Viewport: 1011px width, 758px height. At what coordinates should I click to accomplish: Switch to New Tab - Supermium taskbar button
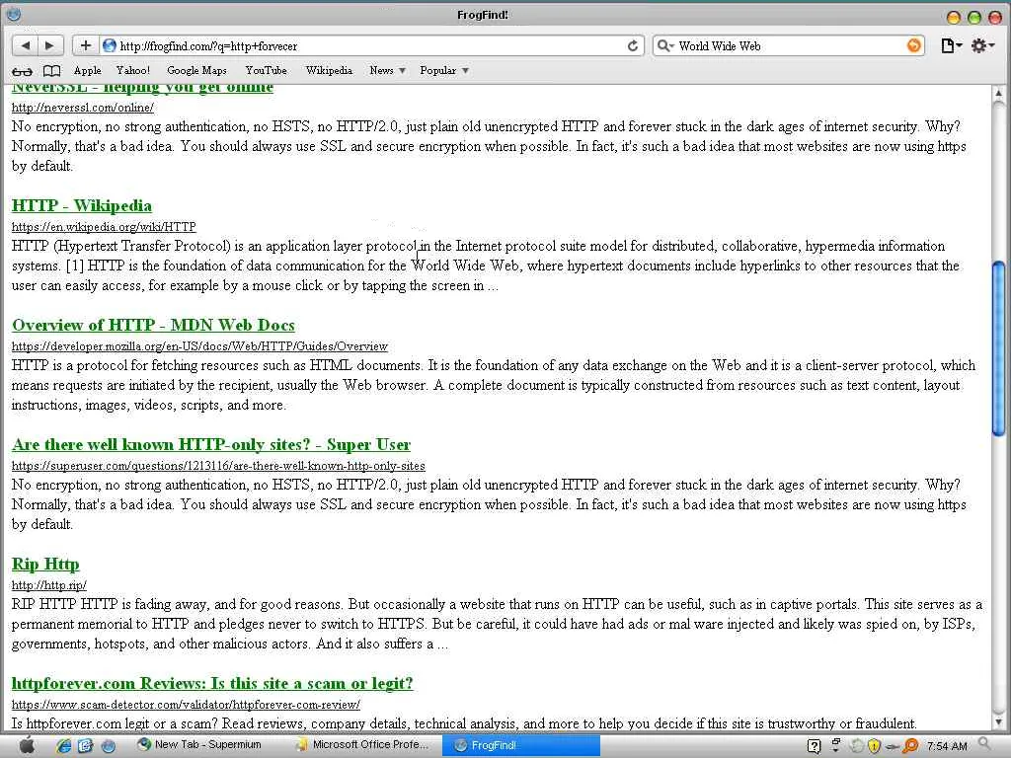199,745
